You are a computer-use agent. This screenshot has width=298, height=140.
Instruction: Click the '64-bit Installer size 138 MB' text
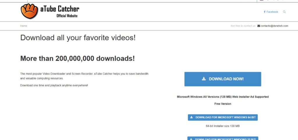point(223,126)
